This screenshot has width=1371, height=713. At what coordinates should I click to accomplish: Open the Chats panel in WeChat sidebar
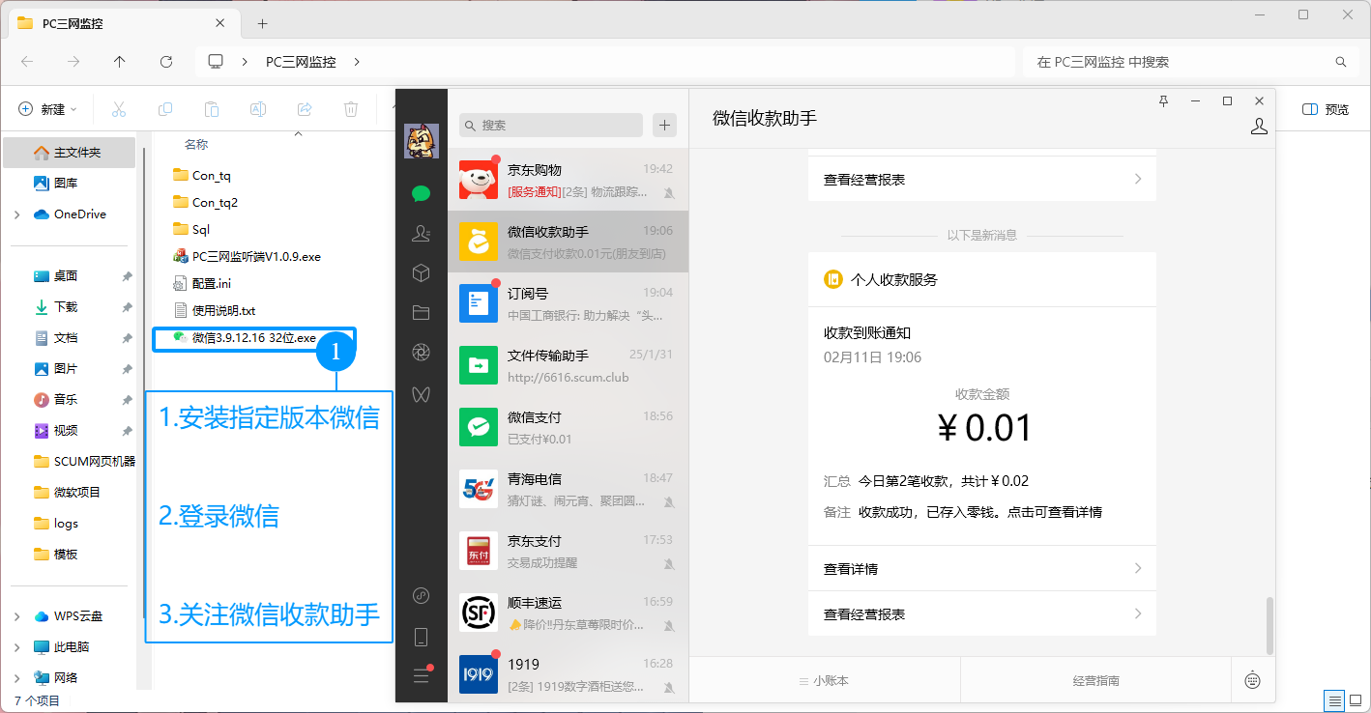[x=421, y=193]
